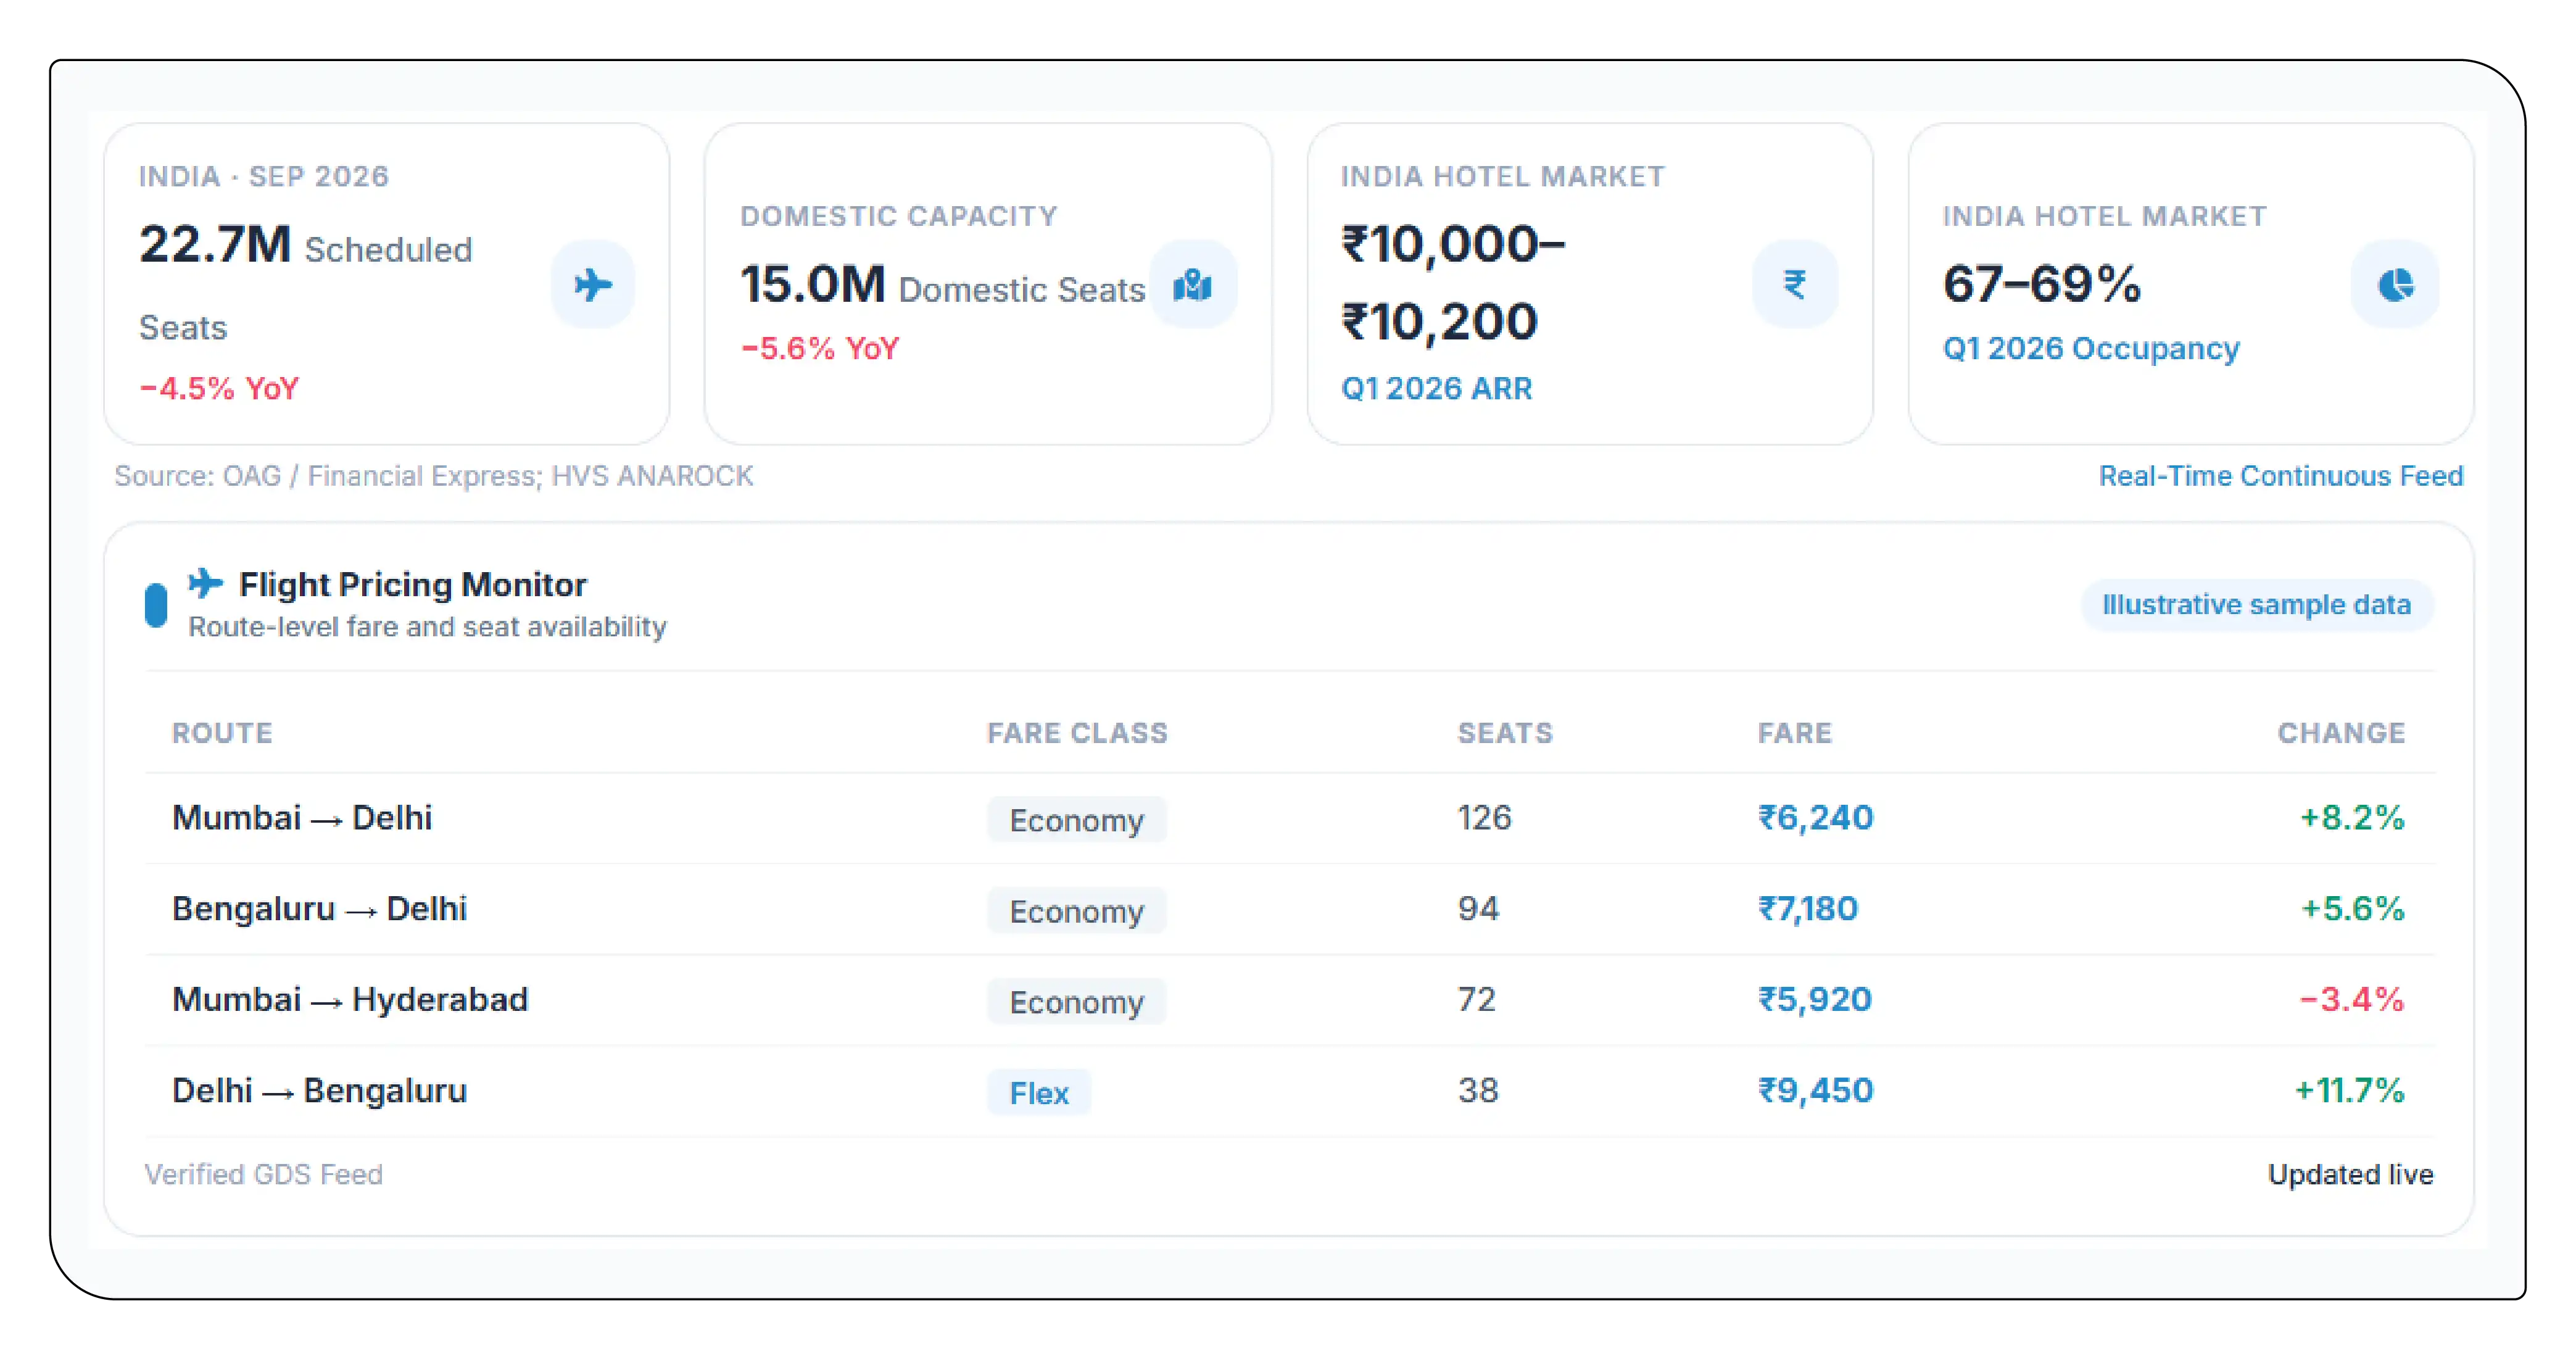
Task: Click the Updated live status text
Action: 2350,1175
